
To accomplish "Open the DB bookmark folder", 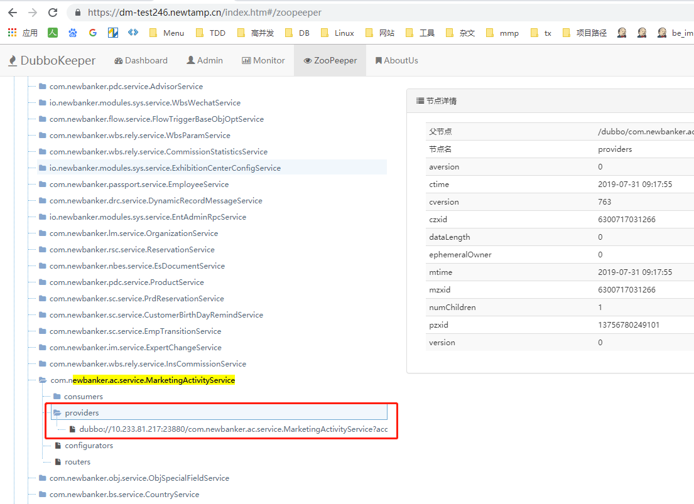I will coord(298,33).
